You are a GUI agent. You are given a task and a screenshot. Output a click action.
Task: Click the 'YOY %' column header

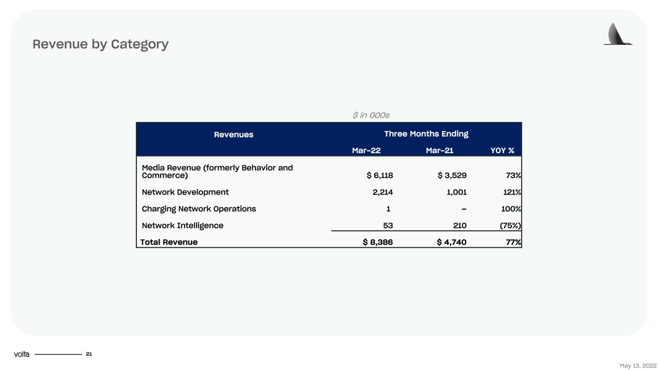(502, 150)
